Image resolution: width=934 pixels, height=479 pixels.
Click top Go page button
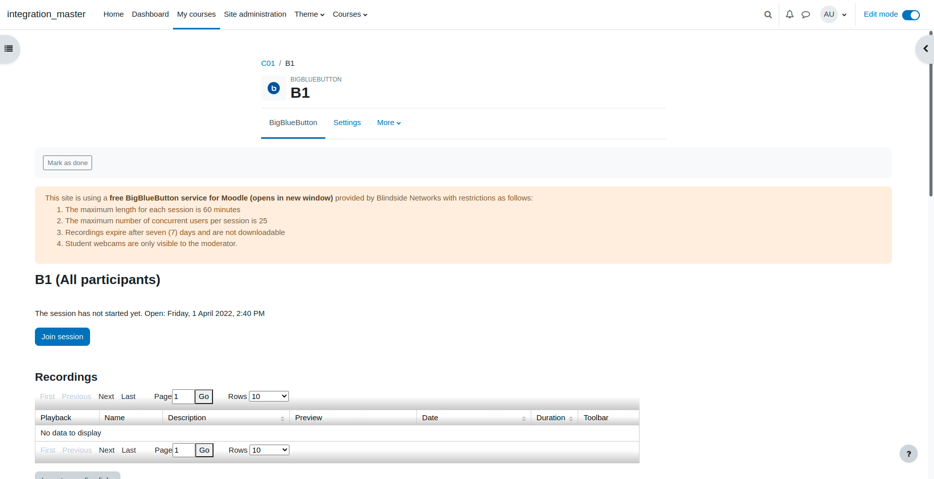click(x=204, y=396)
